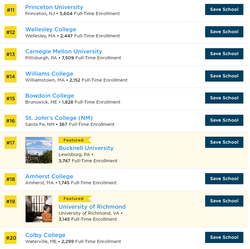250x249 pixels.
Task: Save St. John's College (NM) school
Action: [x=224, y=120]
